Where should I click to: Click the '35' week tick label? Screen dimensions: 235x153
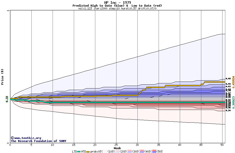pyautogui.click(x=158, y=145)
